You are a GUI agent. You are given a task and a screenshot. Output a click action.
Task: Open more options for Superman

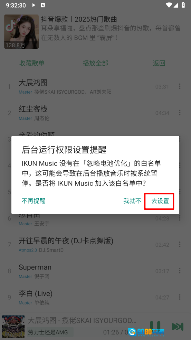pos(180,271)
